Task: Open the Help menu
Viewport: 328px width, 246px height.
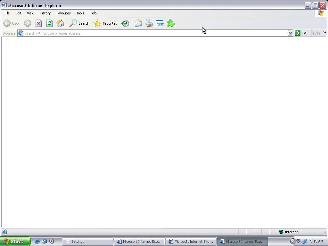Action: 93,13
